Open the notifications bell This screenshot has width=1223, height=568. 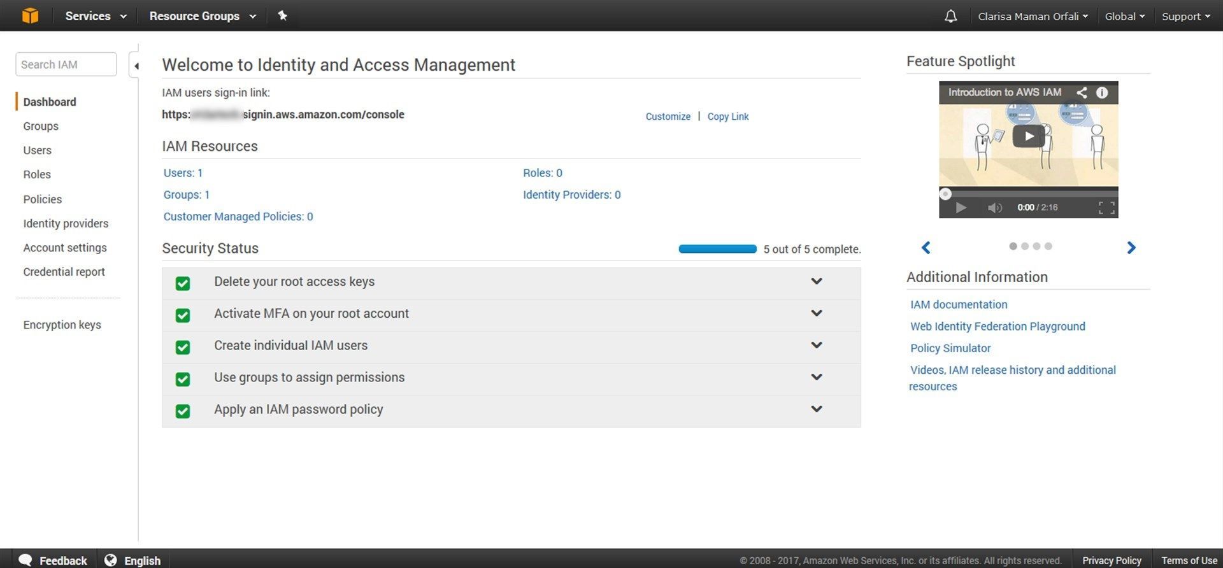tap(950, 16)
